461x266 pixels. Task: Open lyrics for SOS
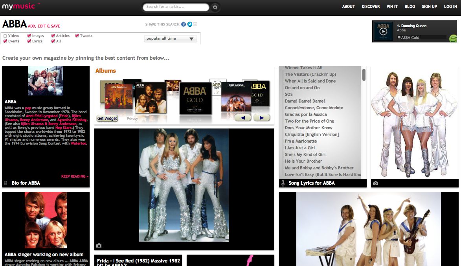point(289,94)
